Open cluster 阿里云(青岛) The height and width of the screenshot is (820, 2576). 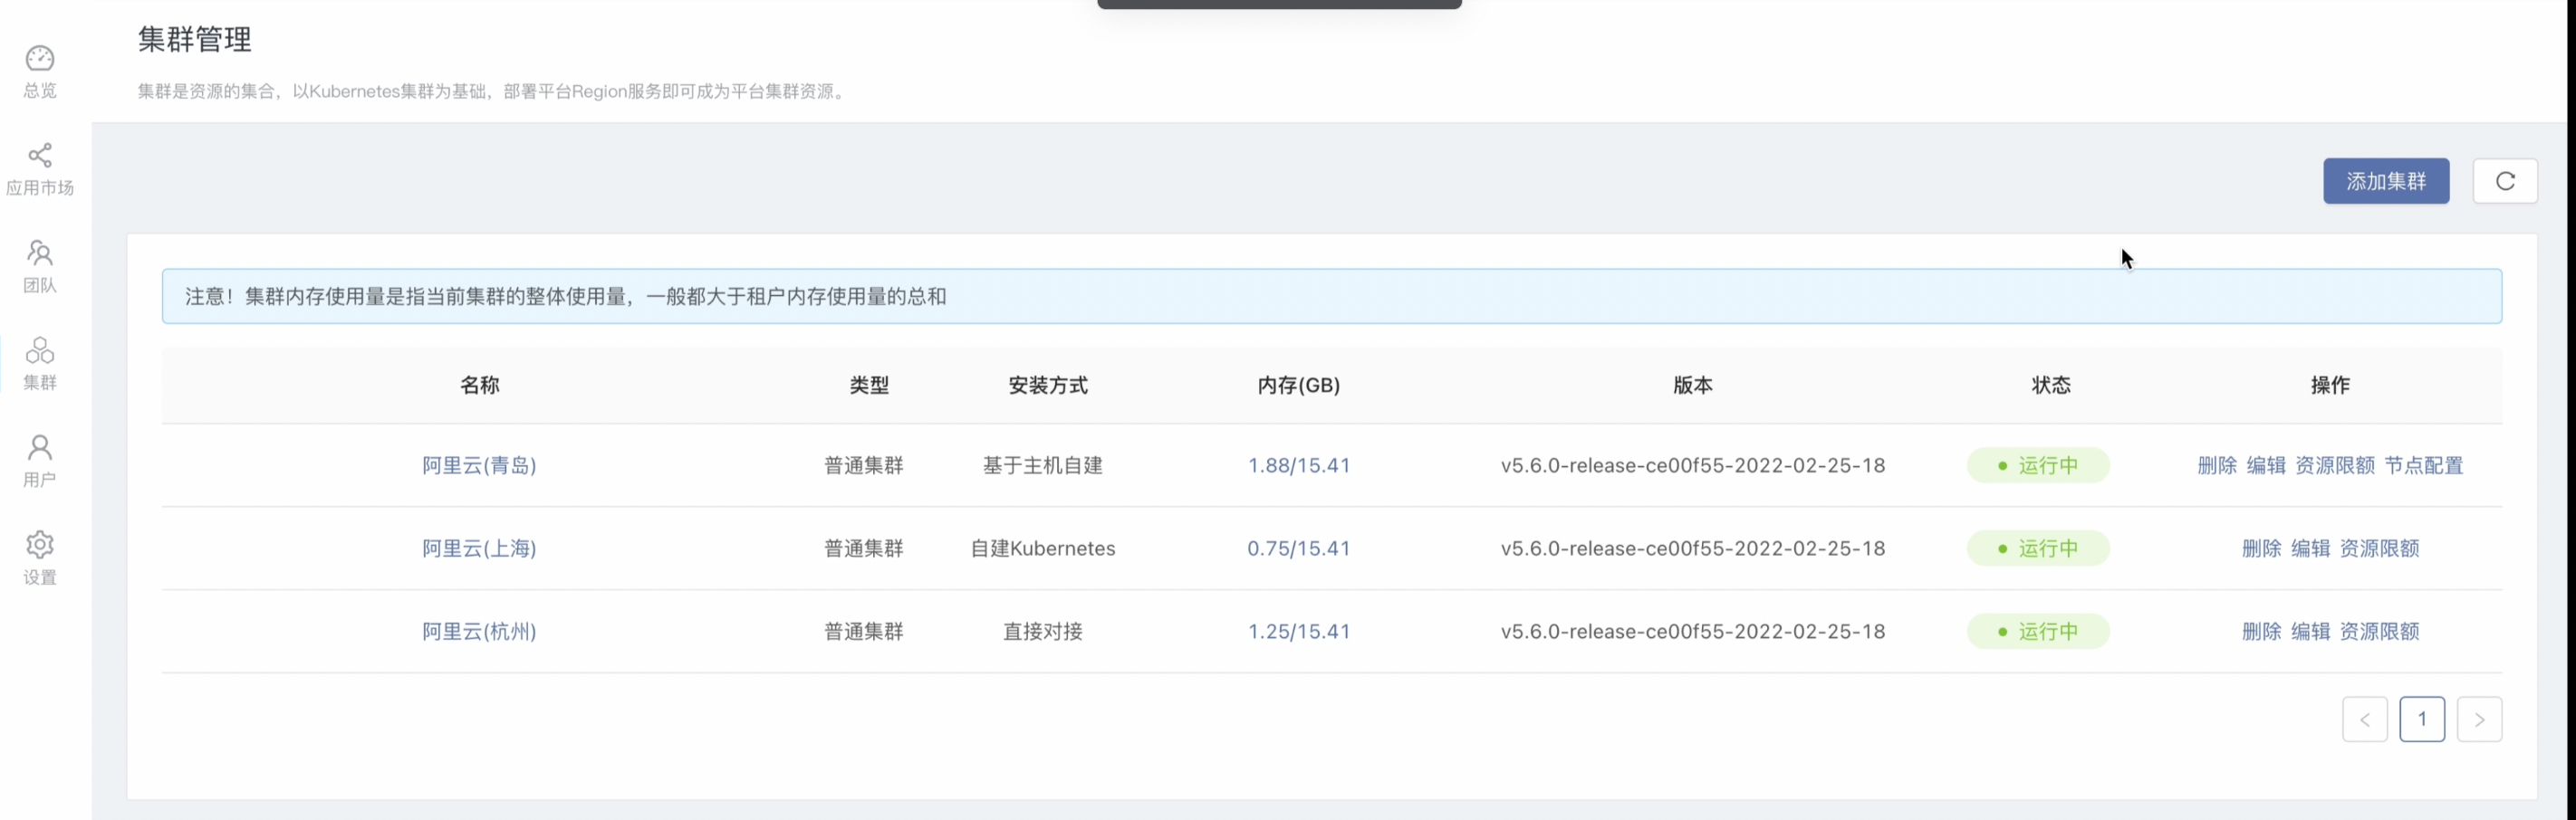(479, 465)
